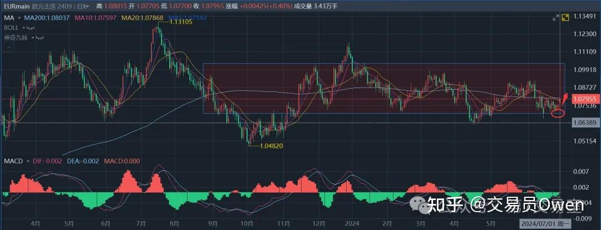Click the MA20:1.07868 legend value
The height and width of the screenshot is (230, 601).
point(142,18)
